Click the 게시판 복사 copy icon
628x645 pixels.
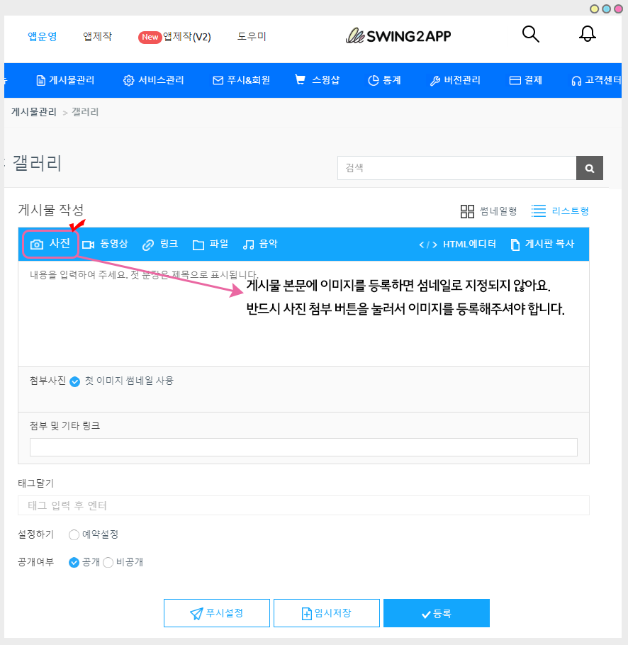coord(542,244)
